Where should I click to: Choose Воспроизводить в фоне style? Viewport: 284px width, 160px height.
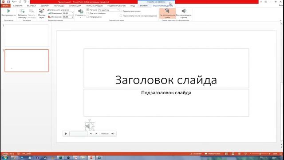point(184,13)
